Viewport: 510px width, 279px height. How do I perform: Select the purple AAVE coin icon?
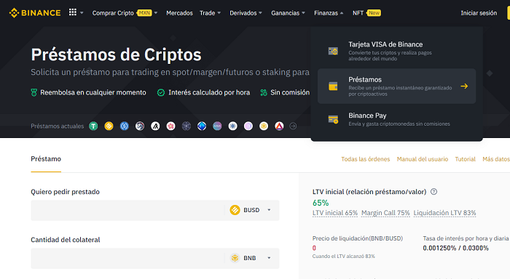pos(217,126)
